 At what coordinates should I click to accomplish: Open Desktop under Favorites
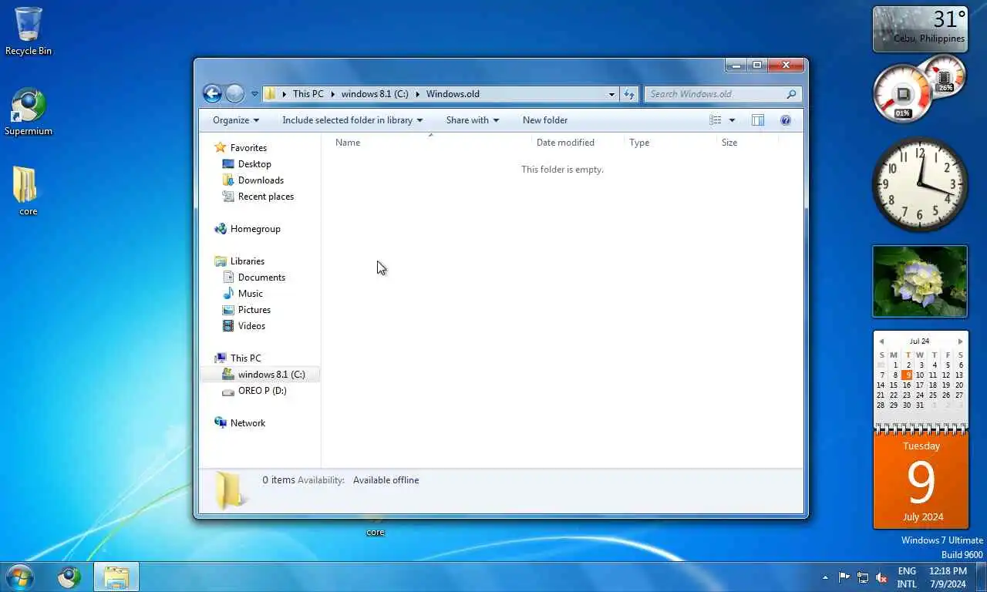click(247, 164)
